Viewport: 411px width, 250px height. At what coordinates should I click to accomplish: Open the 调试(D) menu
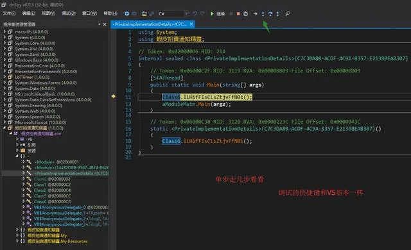[x=69, y=13]
